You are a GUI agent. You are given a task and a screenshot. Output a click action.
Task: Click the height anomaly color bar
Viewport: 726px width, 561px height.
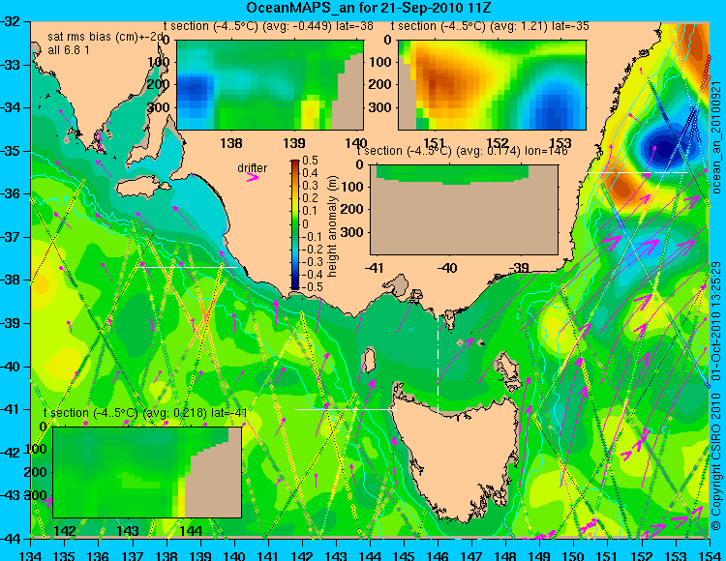click(295, 225)
